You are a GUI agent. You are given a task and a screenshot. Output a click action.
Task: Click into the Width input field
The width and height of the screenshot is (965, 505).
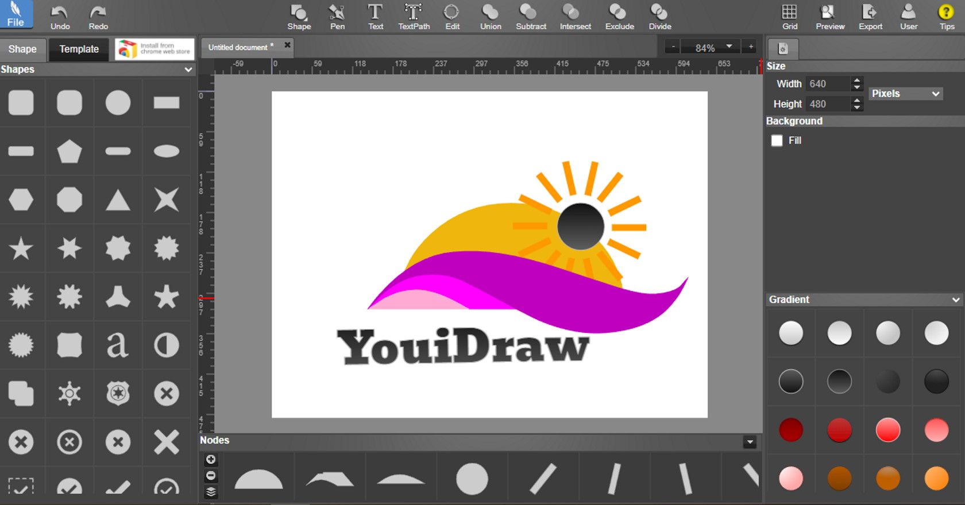point(827,84)
